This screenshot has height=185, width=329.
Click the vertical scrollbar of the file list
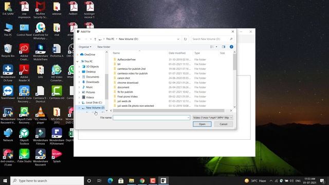[234, 62]
